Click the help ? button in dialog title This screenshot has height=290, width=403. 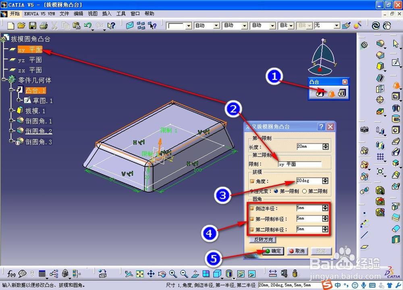tap(321, 127)
